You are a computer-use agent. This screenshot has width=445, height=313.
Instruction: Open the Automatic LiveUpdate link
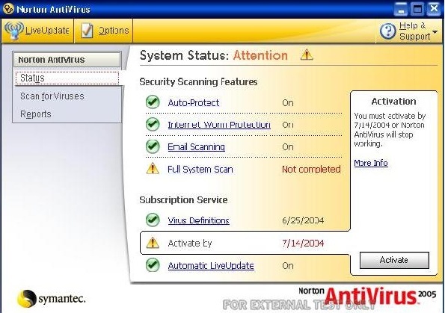coord(211,266)
